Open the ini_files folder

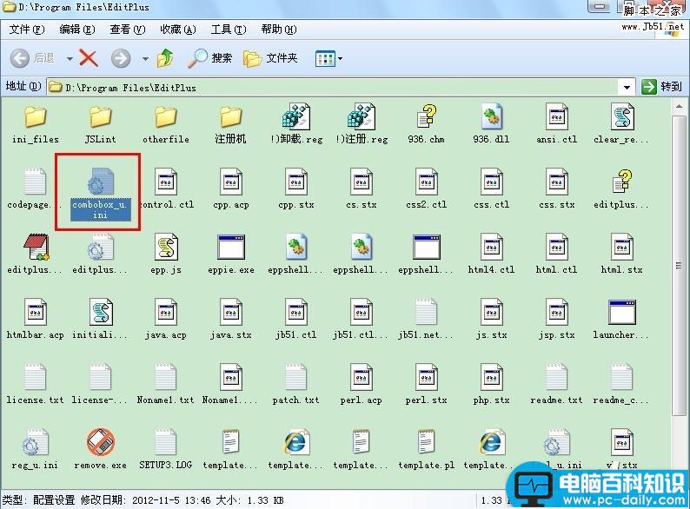pos(36,125)
